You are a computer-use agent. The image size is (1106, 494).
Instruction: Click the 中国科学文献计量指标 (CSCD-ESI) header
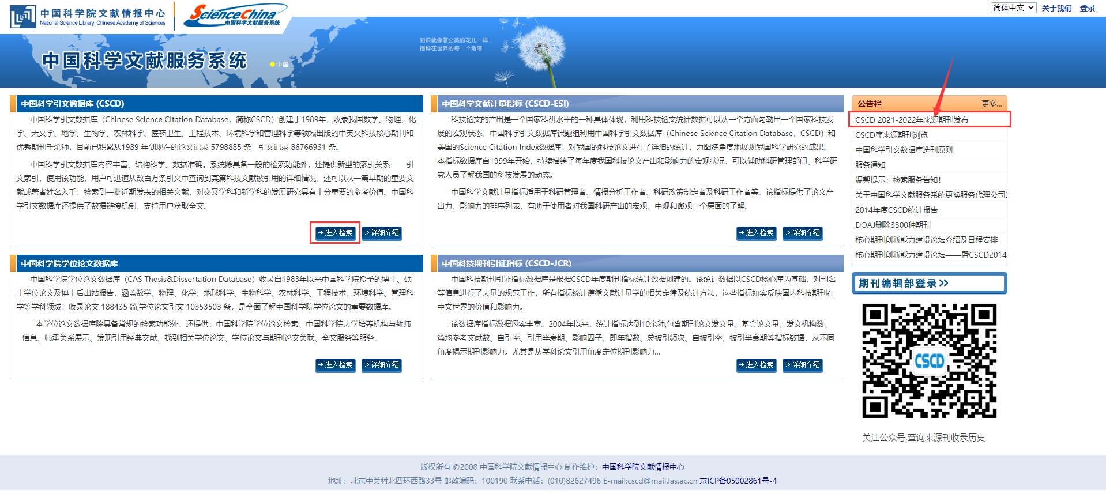637,104
